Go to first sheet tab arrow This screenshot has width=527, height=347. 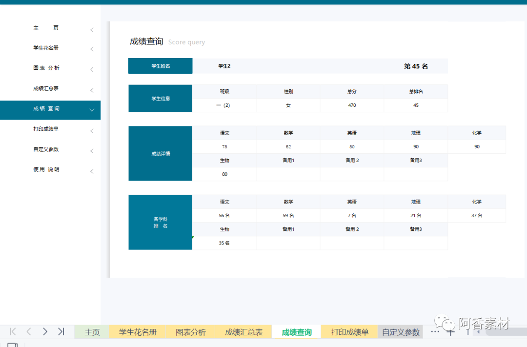coord(13,332)
